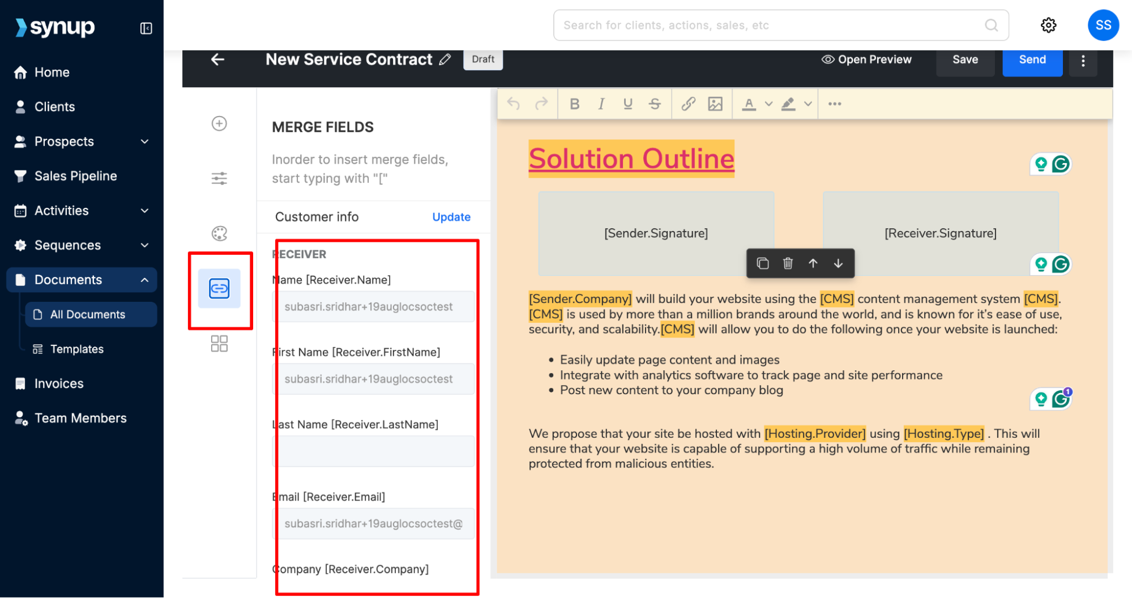Move the block down

pyautogui.click(x=838, y=263)
